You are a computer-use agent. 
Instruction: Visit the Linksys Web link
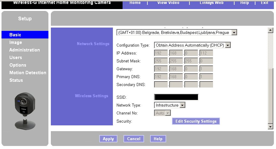[212, 3]
